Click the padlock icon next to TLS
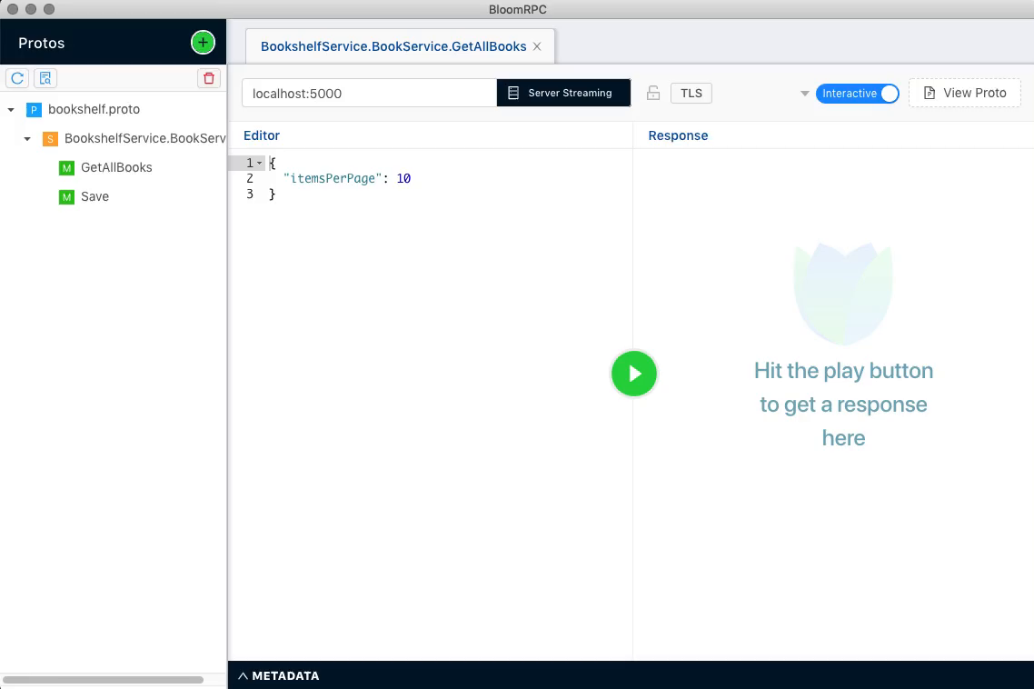1034x689 pixels. 652,93
